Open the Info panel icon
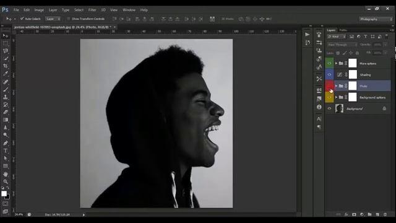 pos(319,107)
